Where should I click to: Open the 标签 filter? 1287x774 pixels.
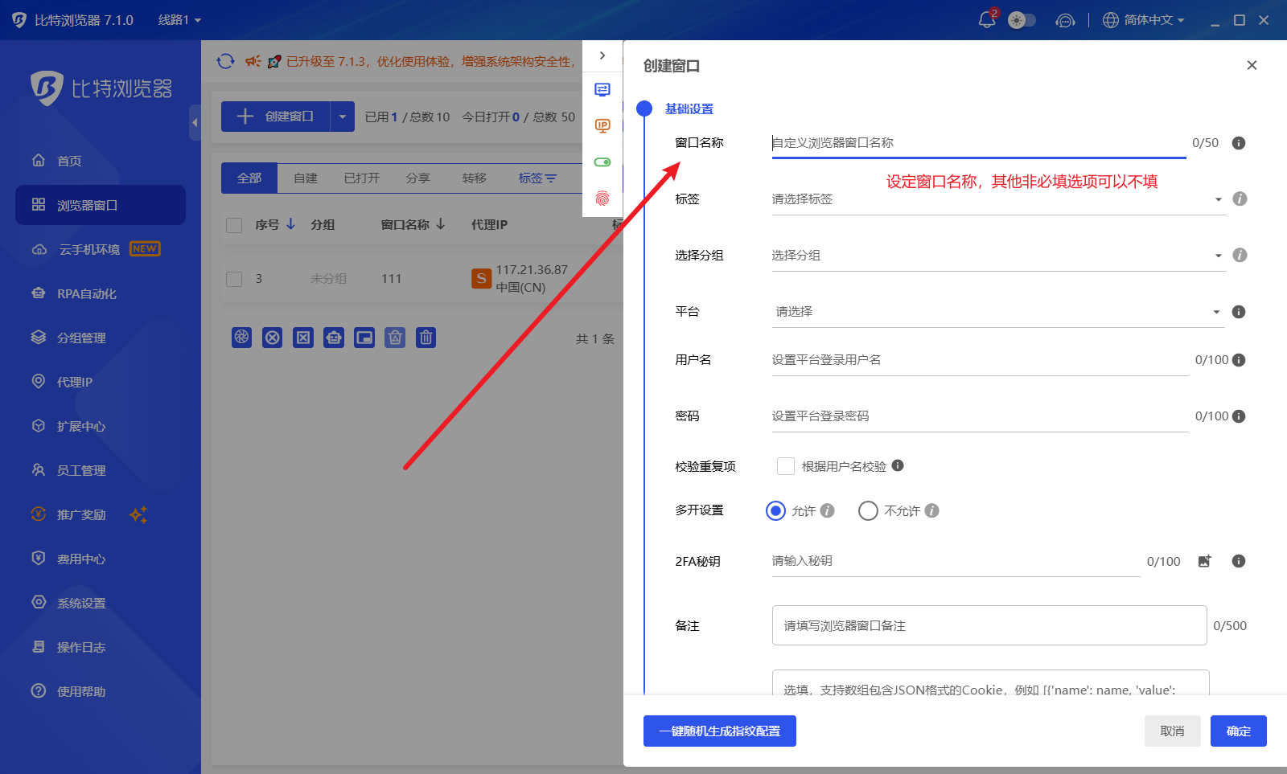click(x=537, y=178)
